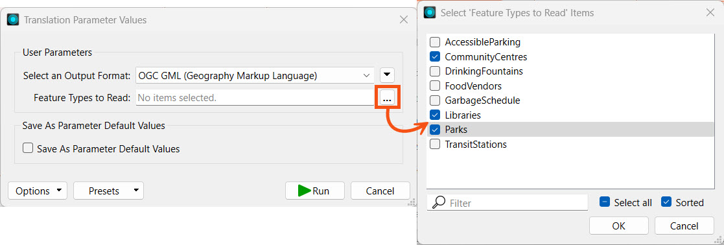The image size is (724, 245).
Task: Click the FME icon in Translation Parameter Values title
Action: pyautogui.click(x=13, y=20)
